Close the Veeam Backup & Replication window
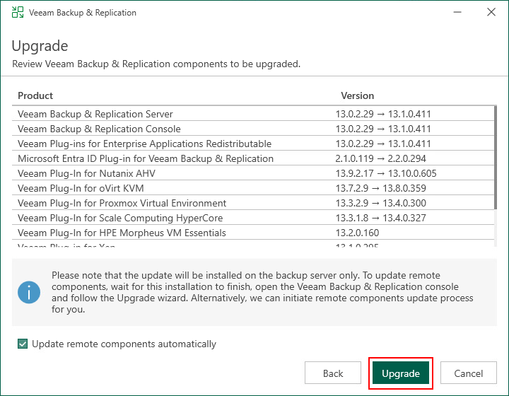 491,12
